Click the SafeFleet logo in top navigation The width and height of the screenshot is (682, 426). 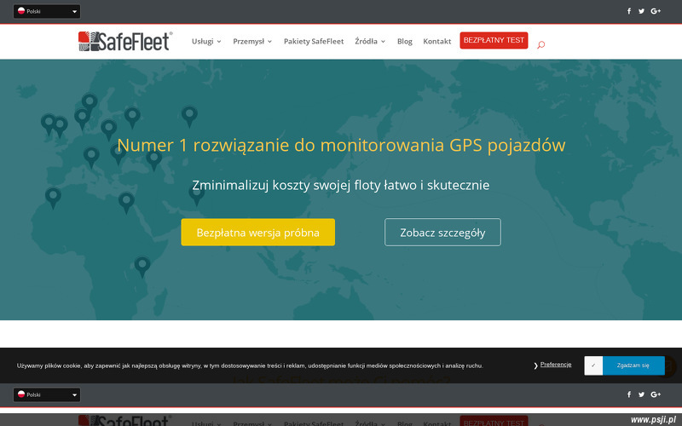(125, 41)
